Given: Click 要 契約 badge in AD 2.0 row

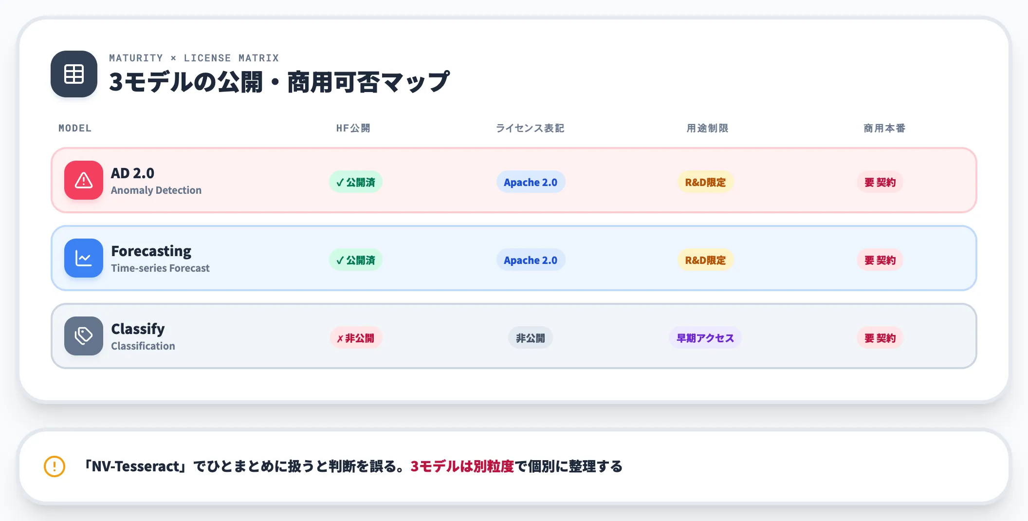Looking at the screenshot, I should [x=880, y=182].
